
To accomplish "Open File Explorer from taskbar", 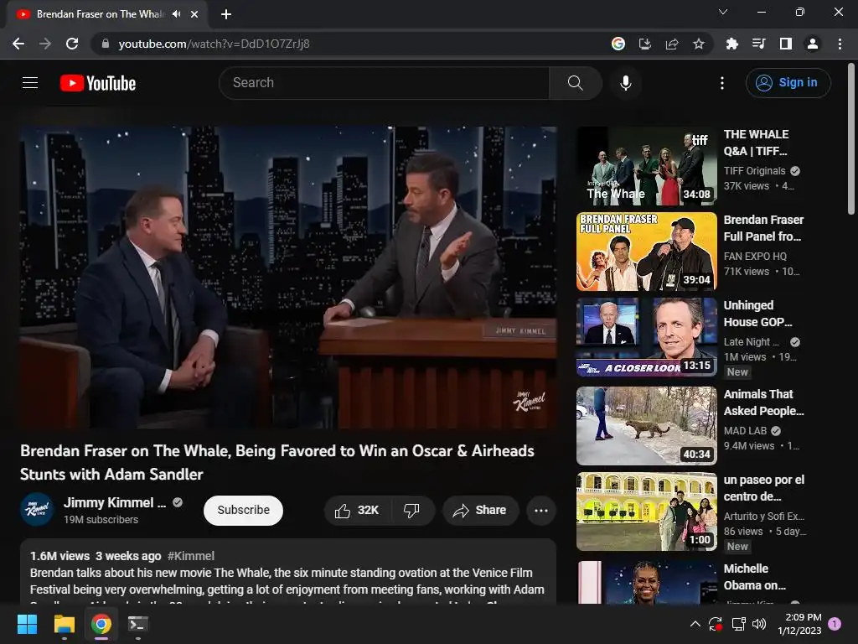I will pos(64,624).
